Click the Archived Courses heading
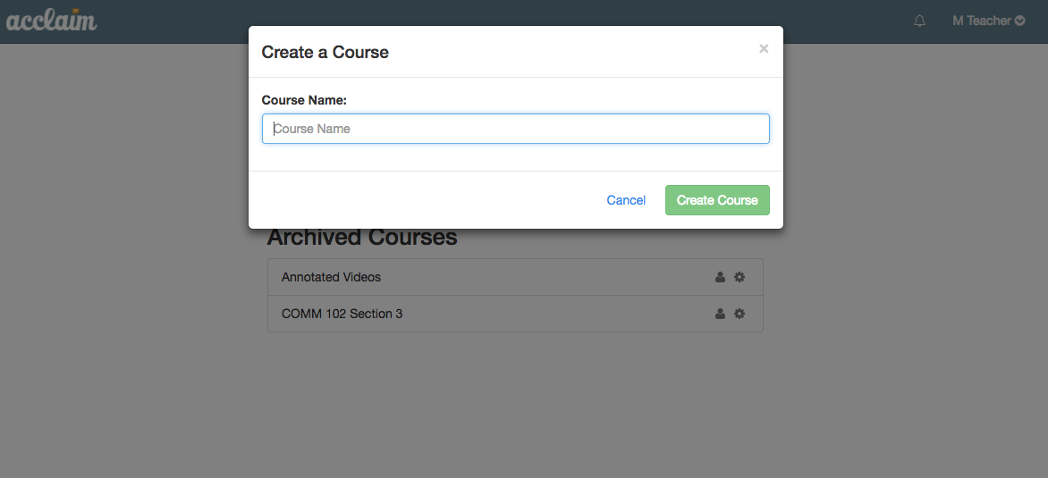 [362, 237]
